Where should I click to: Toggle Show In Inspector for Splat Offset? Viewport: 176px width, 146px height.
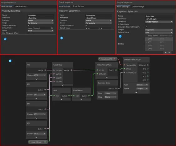coord(86,26)
